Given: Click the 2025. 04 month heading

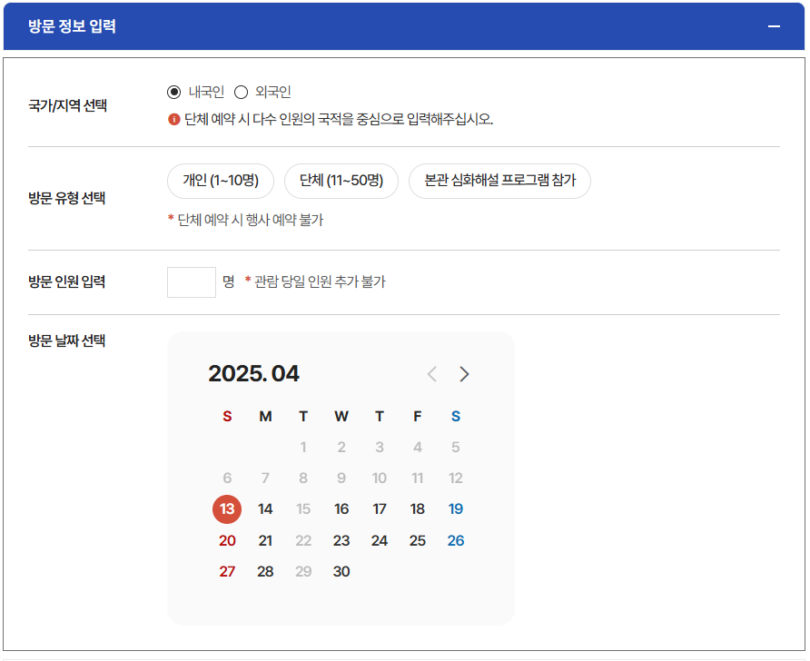Looking at the screenshot, I should [253, 374].
